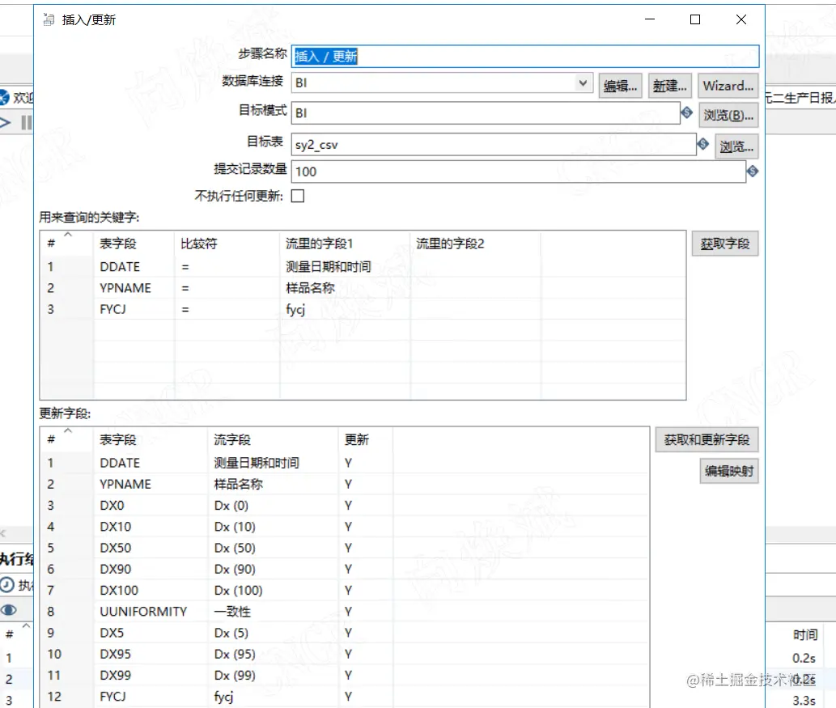The height and width of the screenshot is (708, 836).
Task: Click 浏览... button for target table
Action: pyautogui.click(x=736, y=146)
